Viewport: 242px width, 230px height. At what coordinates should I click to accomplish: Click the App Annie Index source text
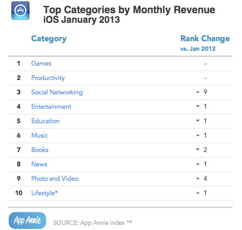pyautogui.click(x=92, y=222)
